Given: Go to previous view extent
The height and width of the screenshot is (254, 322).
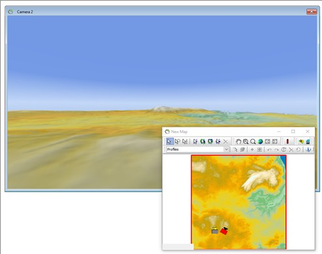Looking at the screenshot, I should click(267, 142).
